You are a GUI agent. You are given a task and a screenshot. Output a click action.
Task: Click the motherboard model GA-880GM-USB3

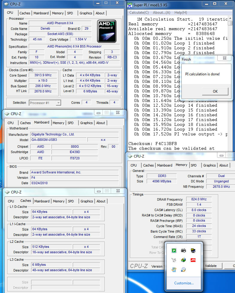pyautogui.click(x=59, y=140)
